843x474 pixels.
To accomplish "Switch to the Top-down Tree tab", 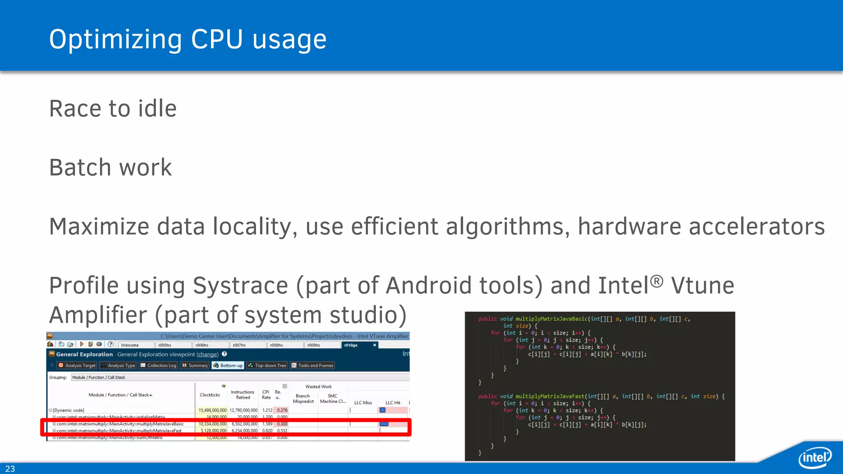I will [267, 365].
